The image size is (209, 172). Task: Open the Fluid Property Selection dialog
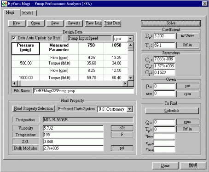pyautogui.click(x=34, y=109)
